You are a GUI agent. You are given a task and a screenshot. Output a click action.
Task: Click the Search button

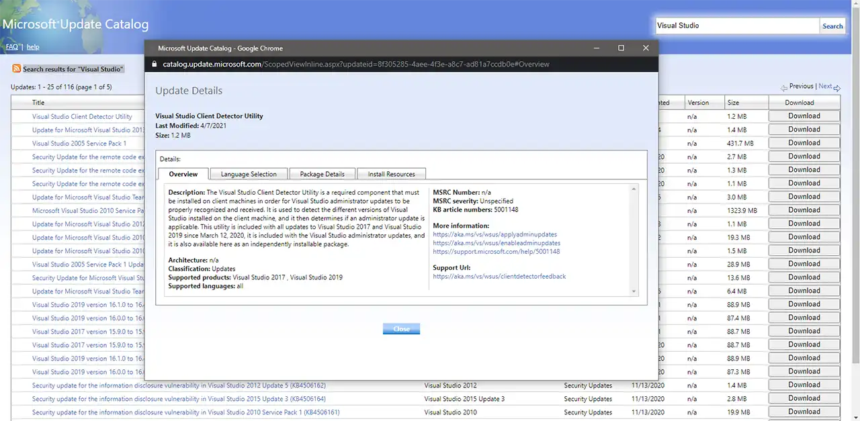coord(832,26)
